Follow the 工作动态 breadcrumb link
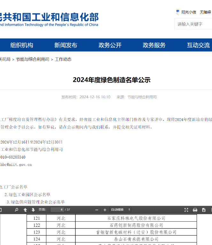Screen dimensions: 212x245 point(63,59)
